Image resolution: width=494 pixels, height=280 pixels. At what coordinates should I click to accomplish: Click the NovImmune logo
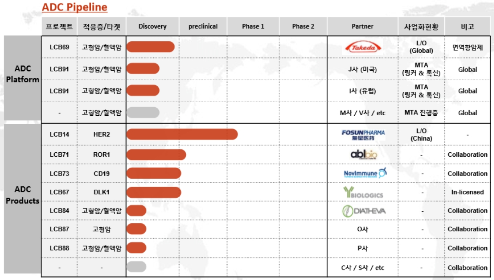(x=362, y=174)
